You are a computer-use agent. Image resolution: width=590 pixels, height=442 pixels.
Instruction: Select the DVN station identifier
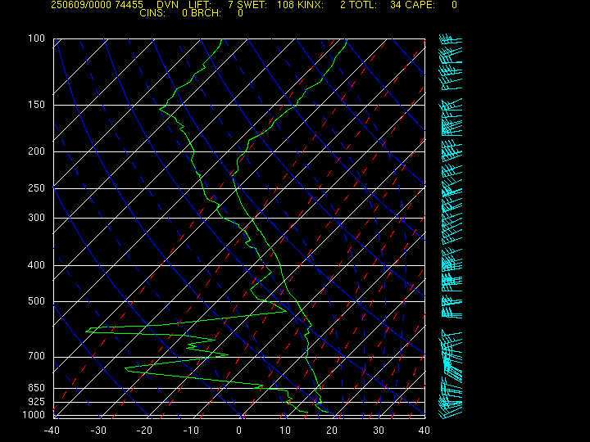167,5
